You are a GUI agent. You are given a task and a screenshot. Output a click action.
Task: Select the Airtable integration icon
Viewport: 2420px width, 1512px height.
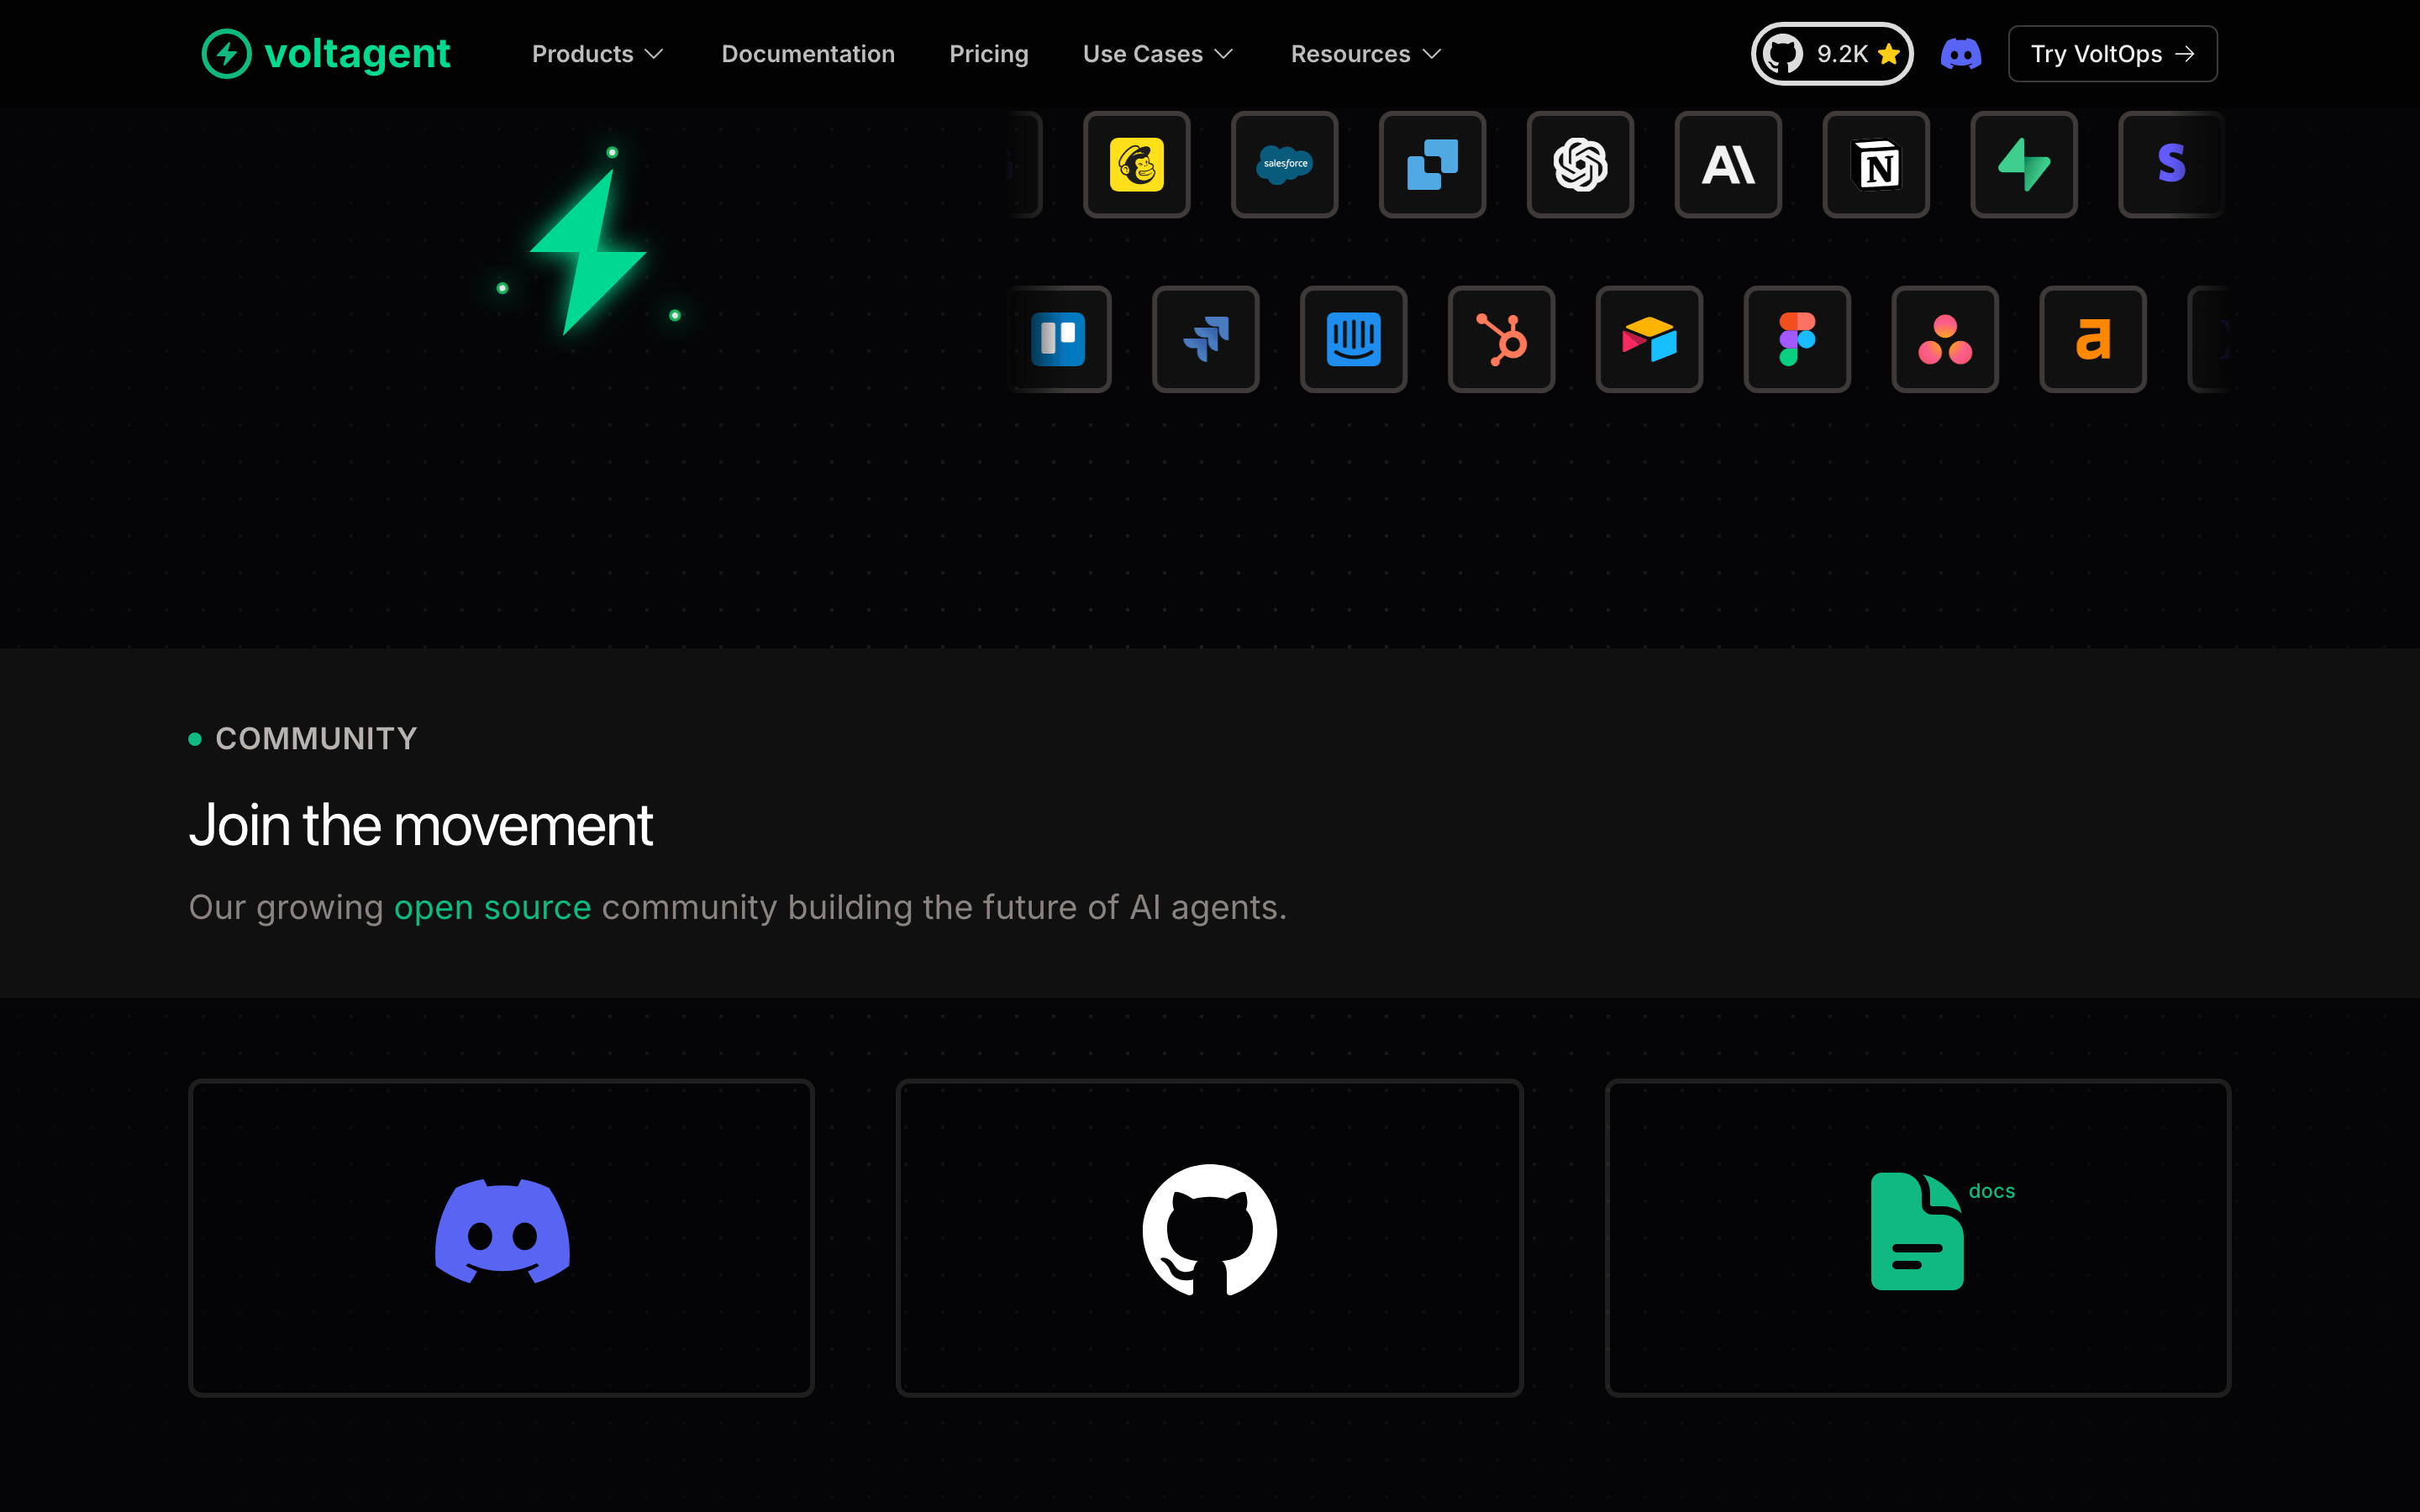click(1649, 339)
